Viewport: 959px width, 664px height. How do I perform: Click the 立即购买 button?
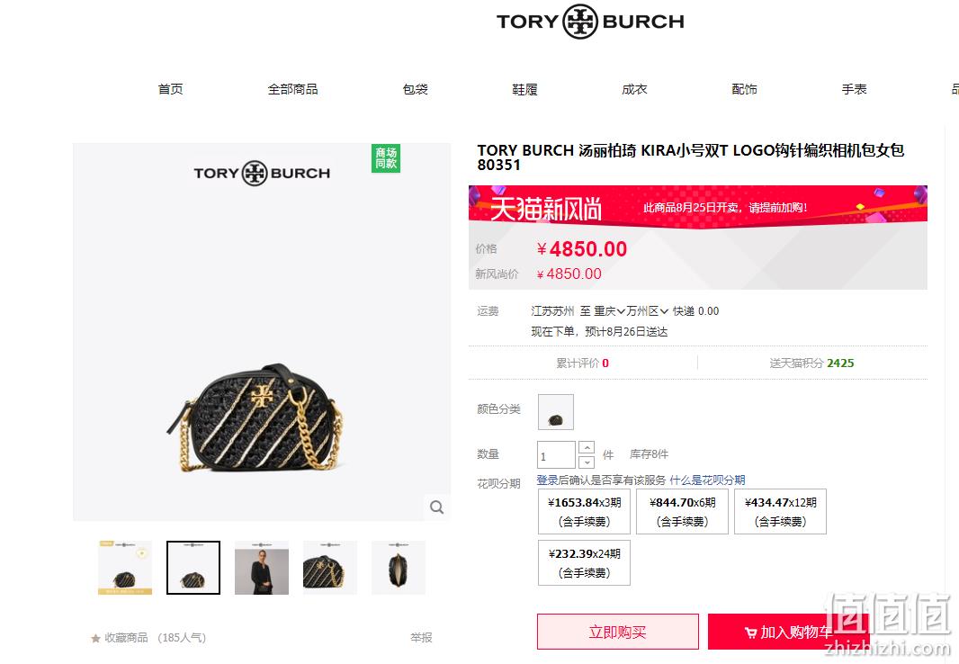point(618,632)
